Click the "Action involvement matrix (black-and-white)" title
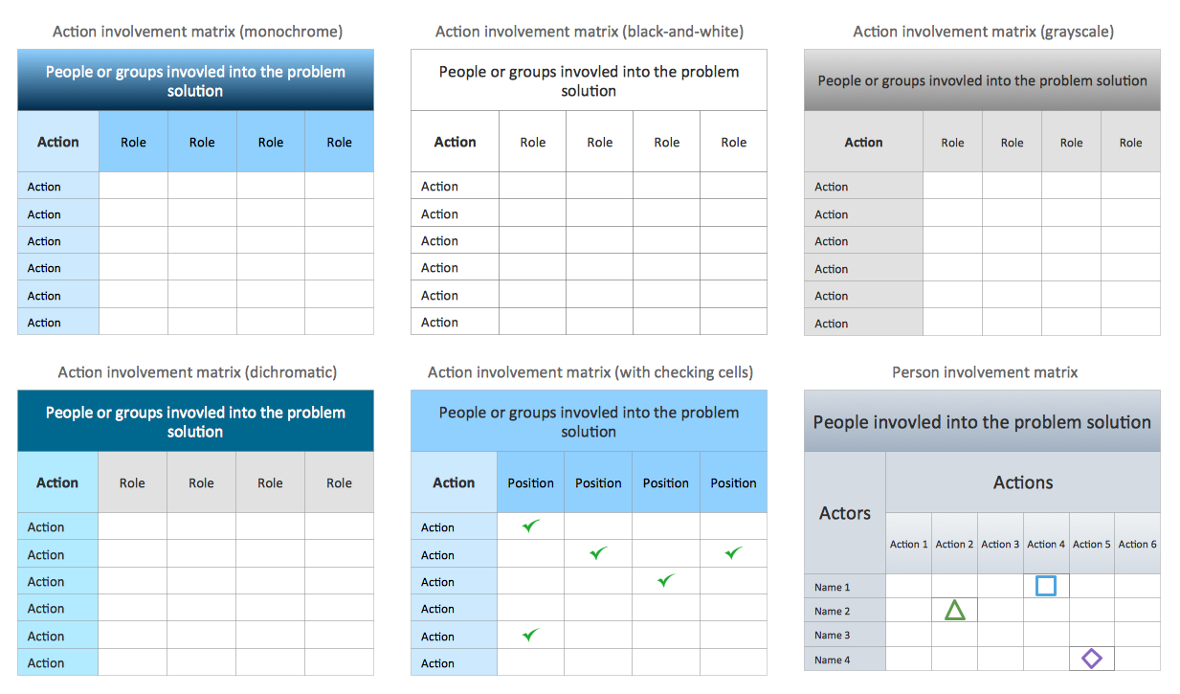The height and width of the screenshot is (694, 1180). coord(590,32)
